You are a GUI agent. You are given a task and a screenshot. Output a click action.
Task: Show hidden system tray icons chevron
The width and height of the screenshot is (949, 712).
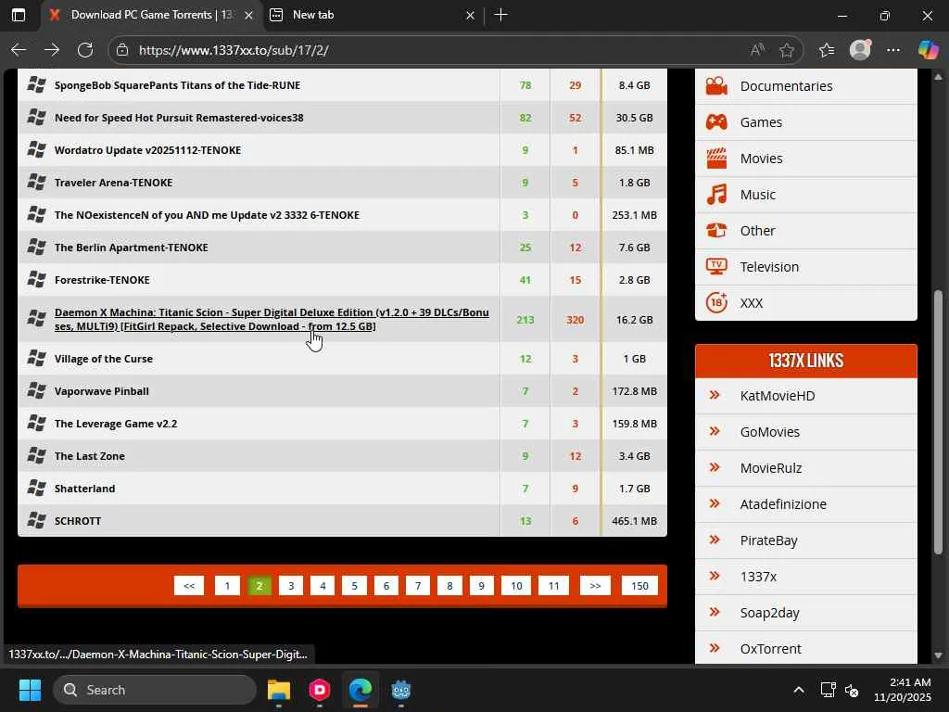[x=799, y=690]
